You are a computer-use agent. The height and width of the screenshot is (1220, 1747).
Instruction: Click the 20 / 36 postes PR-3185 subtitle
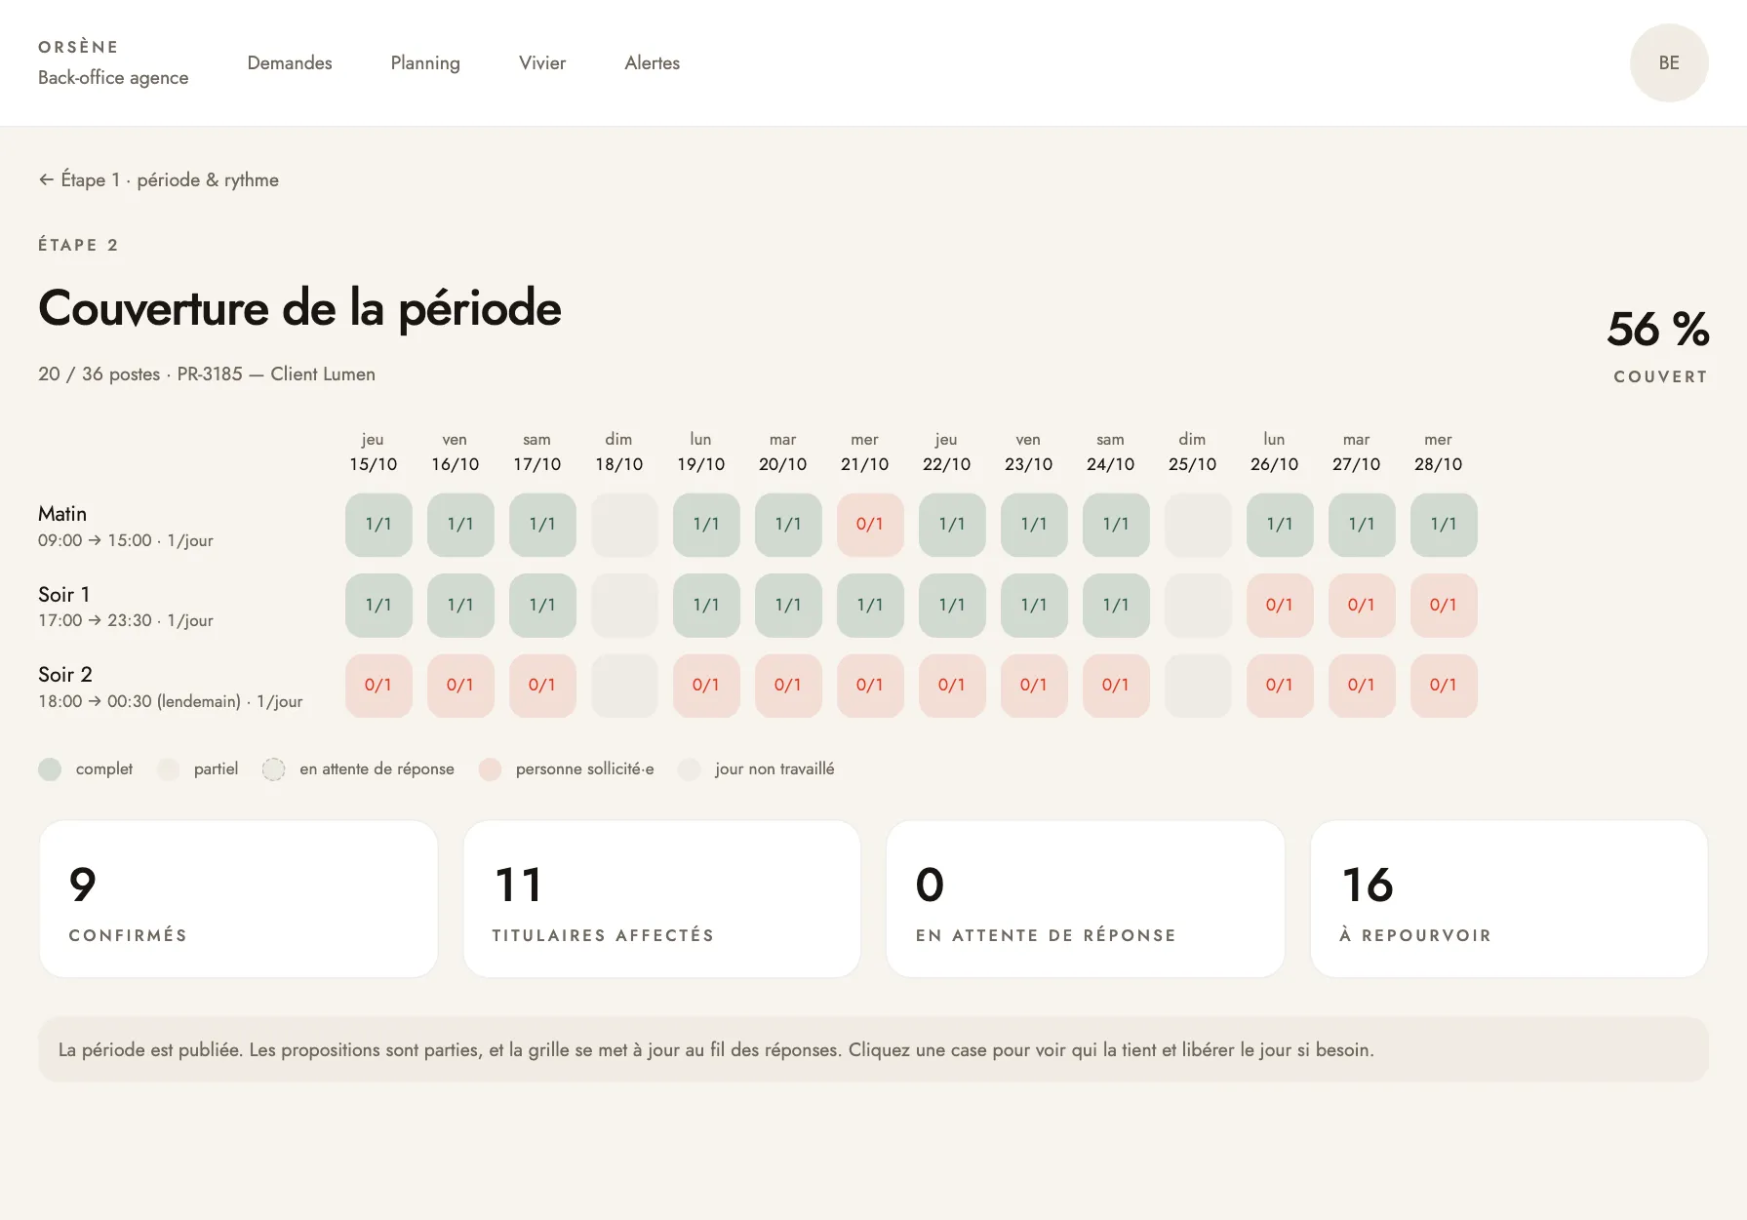pyautogui.click(x=207, y=374)
